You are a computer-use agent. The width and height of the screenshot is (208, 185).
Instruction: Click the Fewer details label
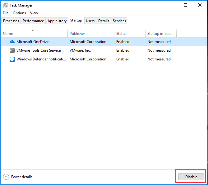22,177
